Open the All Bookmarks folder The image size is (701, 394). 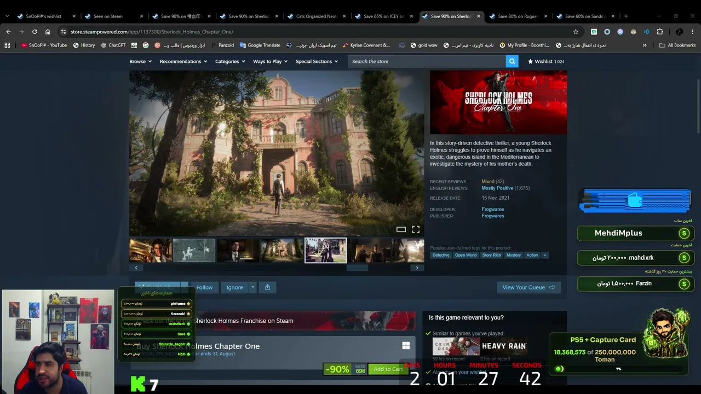point(677,45)
